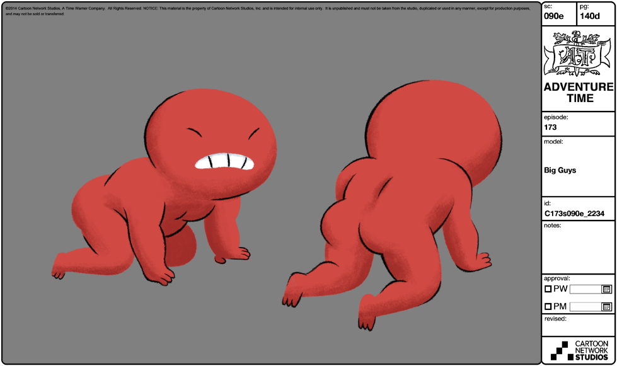The height and width of the screenshot is (366, 617).
Task: Click the copyright notice text
Action: pyautogui.click(x=268, y=11)
